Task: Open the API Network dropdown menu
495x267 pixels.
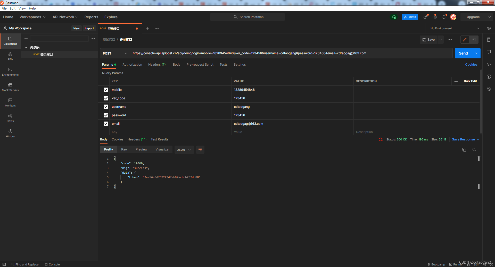Action: point(65,17)
